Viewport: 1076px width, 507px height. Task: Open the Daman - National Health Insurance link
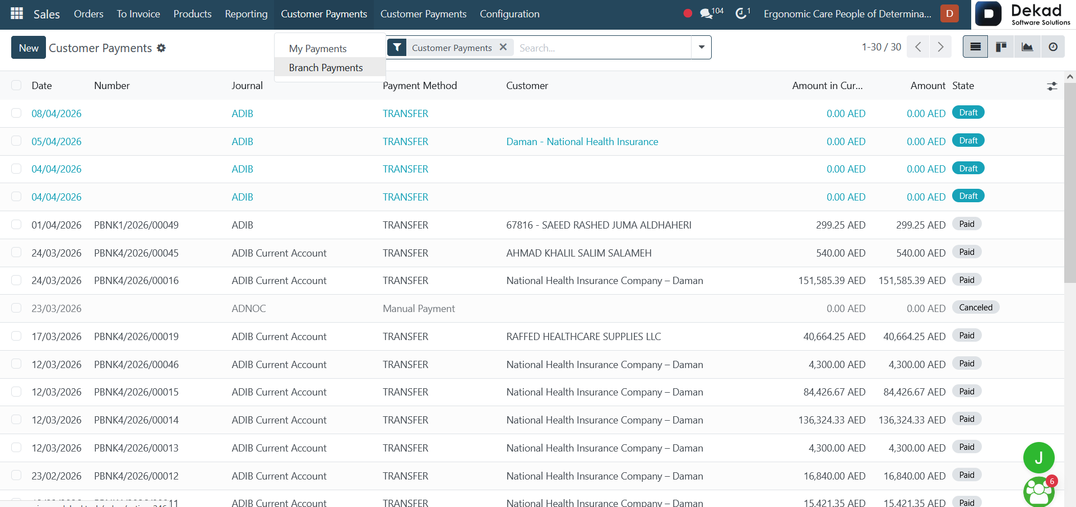point(582,142)
